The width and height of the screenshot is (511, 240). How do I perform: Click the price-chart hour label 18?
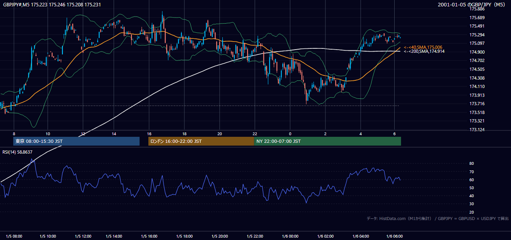[184, 134]
